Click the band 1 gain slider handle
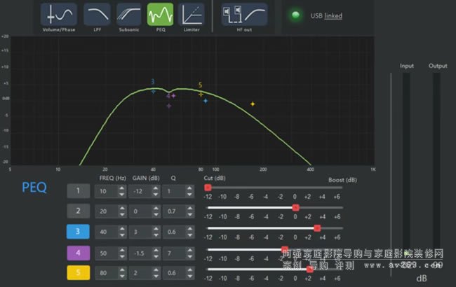The height and width of the screenshot is (287, 456). [x=208, y=188]
